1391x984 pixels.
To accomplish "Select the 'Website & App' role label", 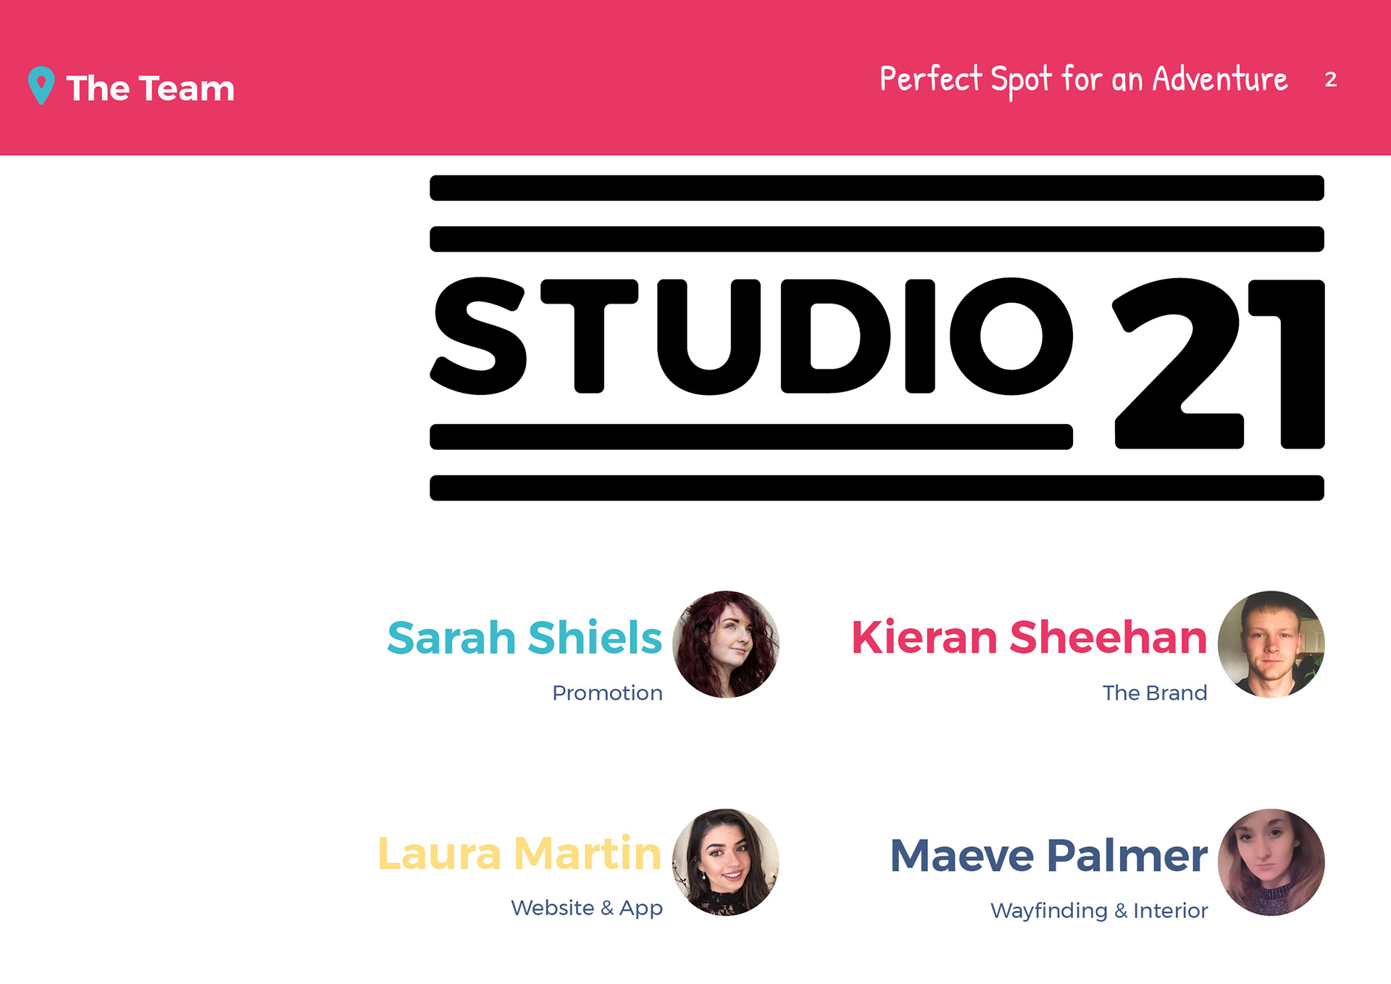I will click(x=587, y=908).
